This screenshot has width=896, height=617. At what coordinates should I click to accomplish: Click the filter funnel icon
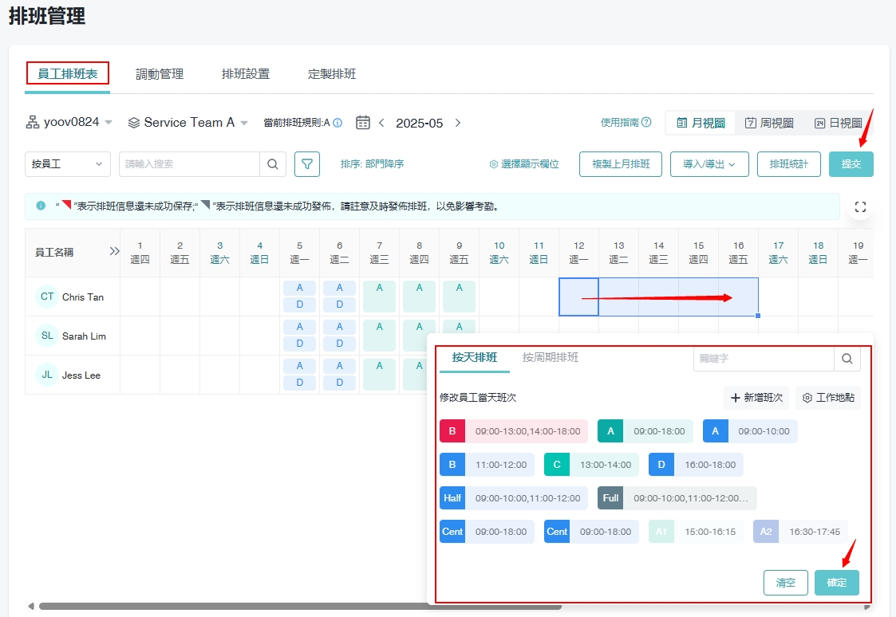(x=307, y=164)
